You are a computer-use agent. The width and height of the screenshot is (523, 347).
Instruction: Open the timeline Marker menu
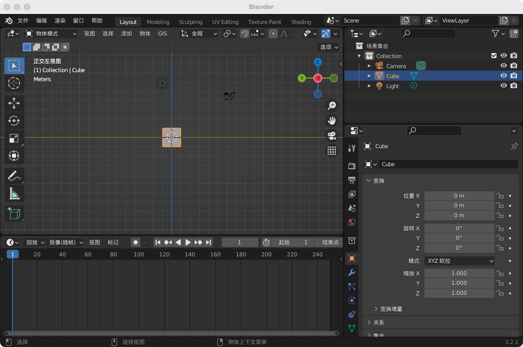tap(113, 242)
